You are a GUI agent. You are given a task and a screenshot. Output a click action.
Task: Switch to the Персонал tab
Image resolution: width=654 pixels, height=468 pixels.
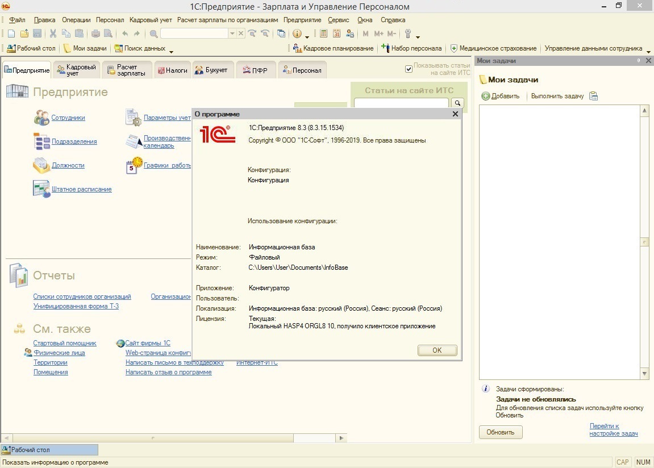coord(302,70)
